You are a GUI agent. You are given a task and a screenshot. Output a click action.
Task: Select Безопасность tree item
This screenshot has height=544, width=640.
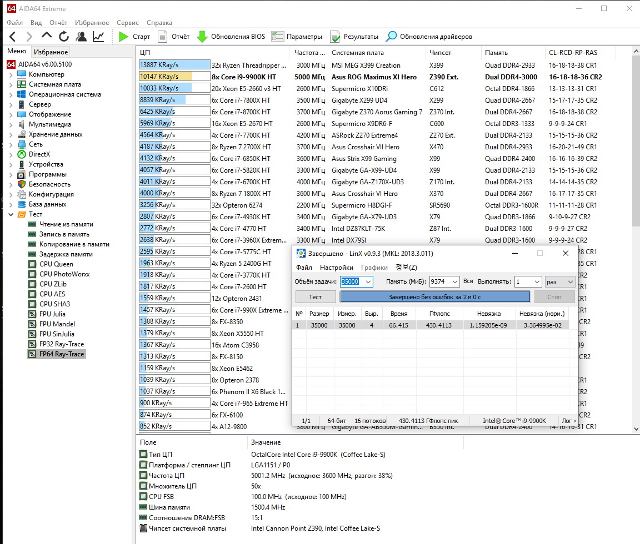pyautogui.click(x=49, y=184)
